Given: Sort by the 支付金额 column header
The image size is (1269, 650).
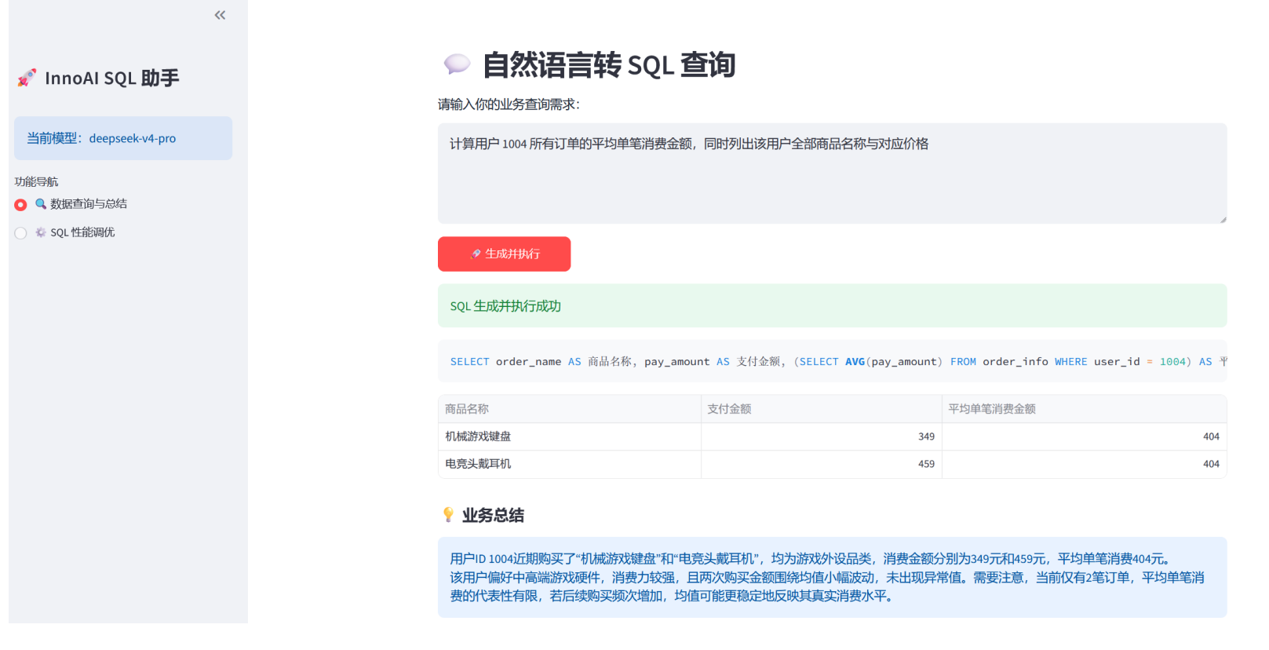Looking at the screenshot, I should pyautogui.click(x=822, y=409).
